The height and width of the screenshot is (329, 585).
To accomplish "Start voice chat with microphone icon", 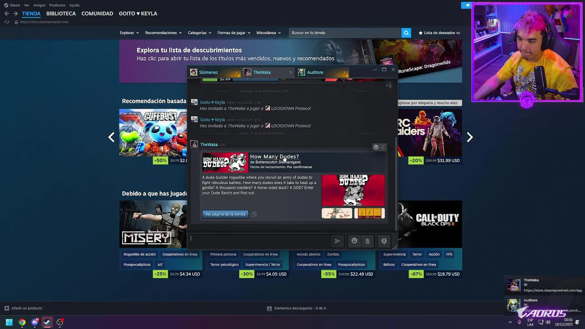I will pyautogui.click(x=384, y=241).
